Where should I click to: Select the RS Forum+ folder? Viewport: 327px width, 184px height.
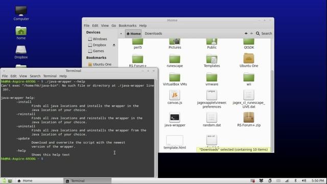click(137, 60)
